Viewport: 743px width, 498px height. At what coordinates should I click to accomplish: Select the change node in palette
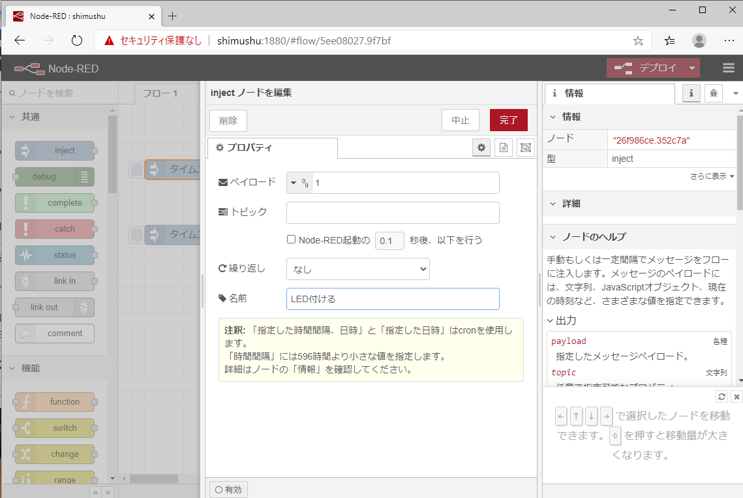55,454
